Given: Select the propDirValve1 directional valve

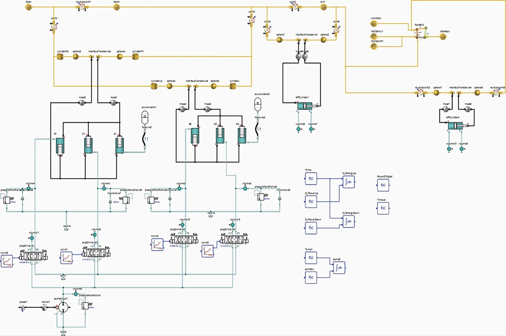Looking at the screenshot, I should pos(34,256).
